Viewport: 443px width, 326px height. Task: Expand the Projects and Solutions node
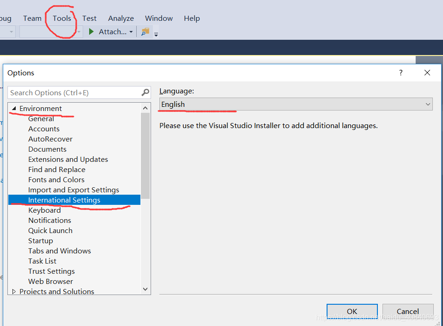pos(14,291)
